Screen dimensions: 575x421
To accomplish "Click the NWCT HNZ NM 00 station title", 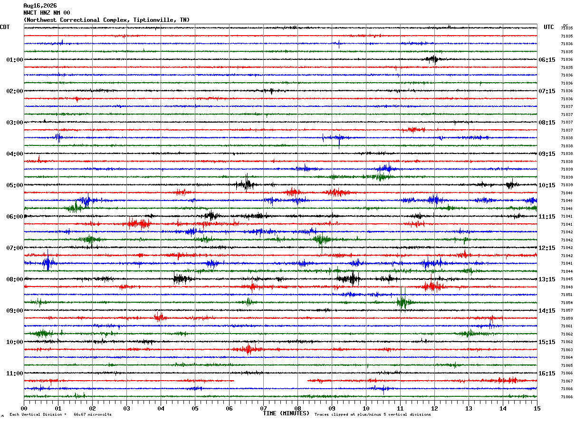I will point(47,13).
